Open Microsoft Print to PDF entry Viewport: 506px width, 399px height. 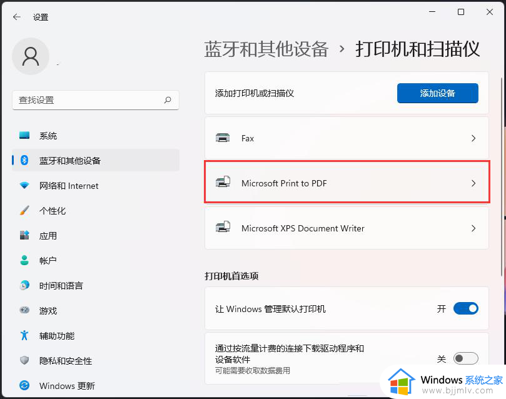click(x=347, y=183)
